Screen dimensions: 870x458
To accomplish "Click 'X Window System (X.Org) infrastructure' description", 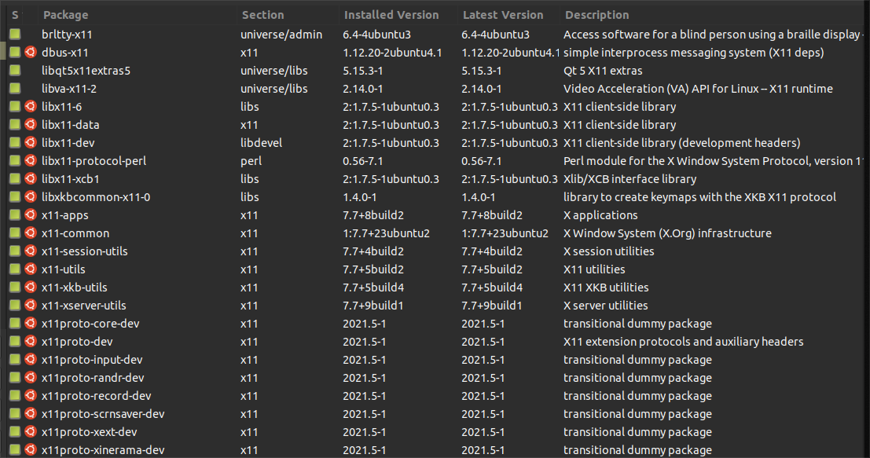I will point(667,233).
